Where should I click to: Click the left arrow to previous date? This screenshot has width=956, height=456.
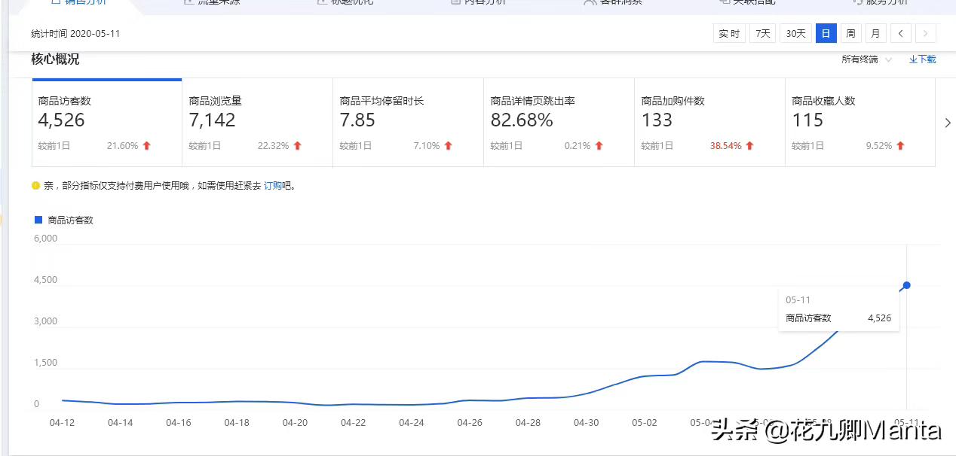(x=900, y=33)
